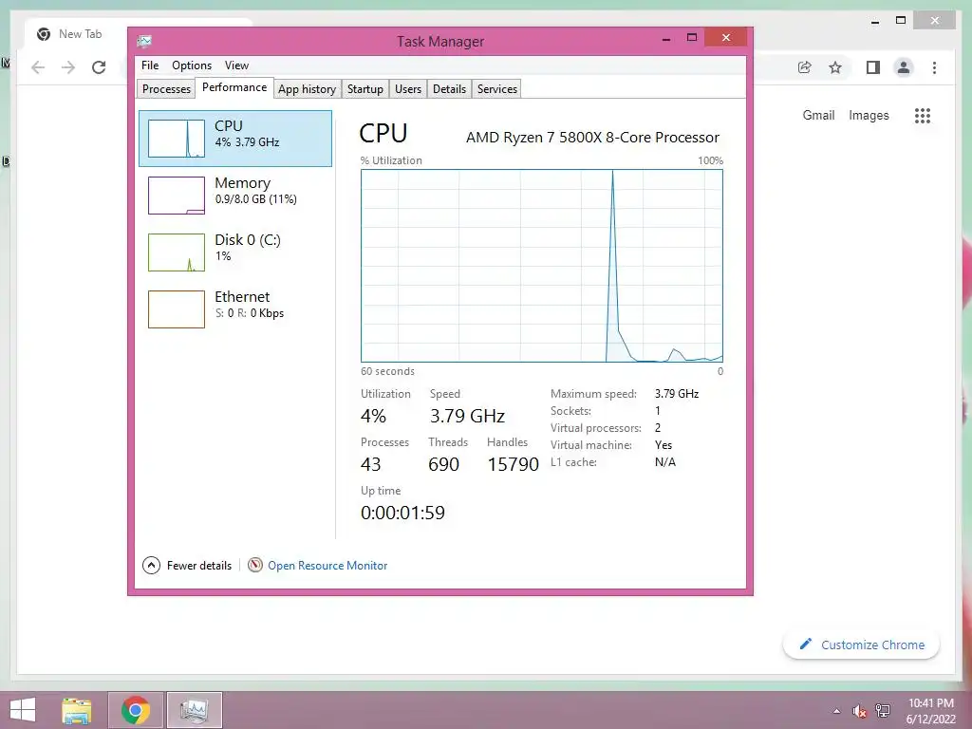This screenshot has height=729, width=972.
Task: Click the 43 processes count
Action: (371, 464)
